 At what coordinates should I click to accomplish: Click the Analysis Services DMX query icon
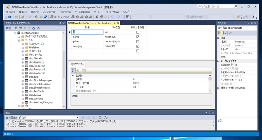pos(82,17)
